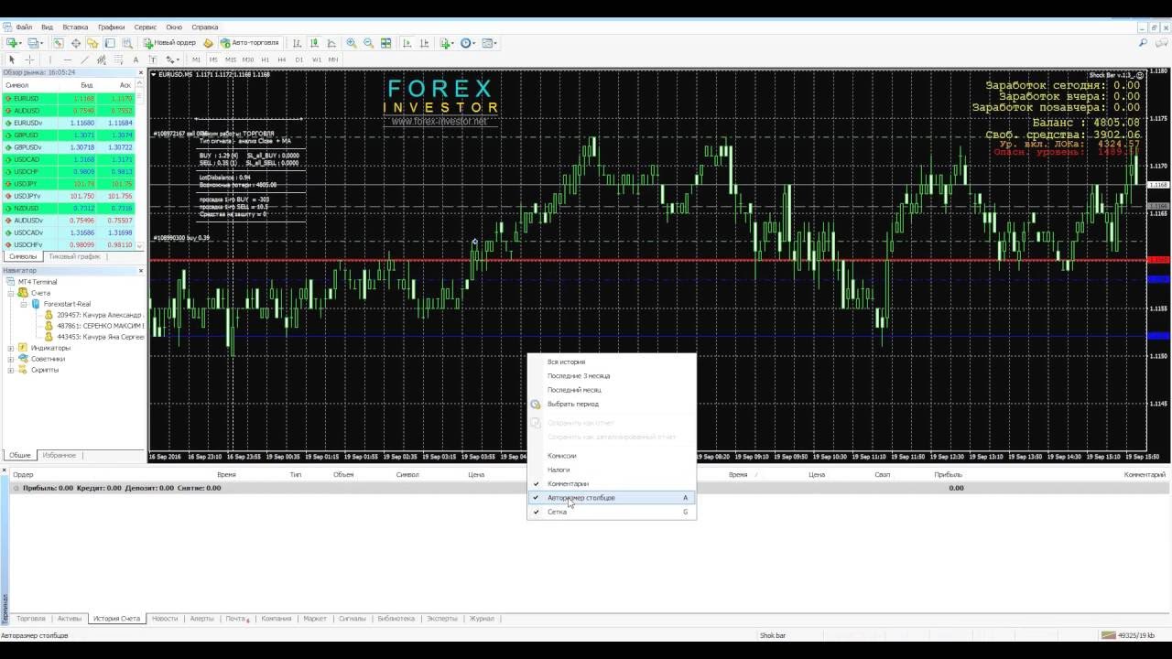The image size is (1172, 659).
Task: Switch chart to bar chart icon
Action: tap(297, 43)
